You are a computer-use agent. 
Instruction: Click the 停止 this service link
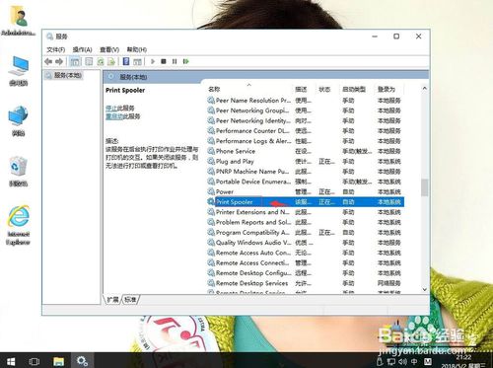pos(111,108)
